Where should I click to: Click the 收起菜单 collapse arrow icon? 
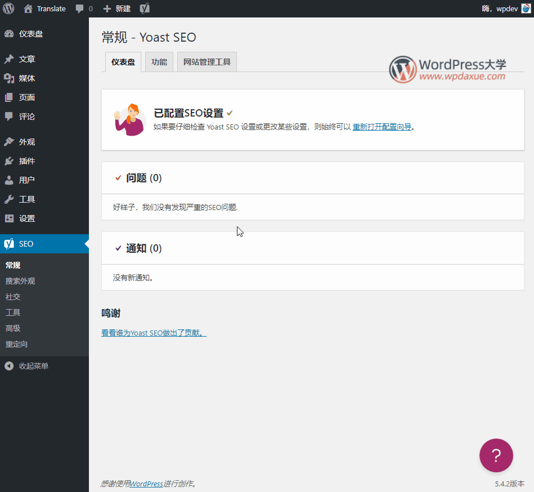point(9,365)
